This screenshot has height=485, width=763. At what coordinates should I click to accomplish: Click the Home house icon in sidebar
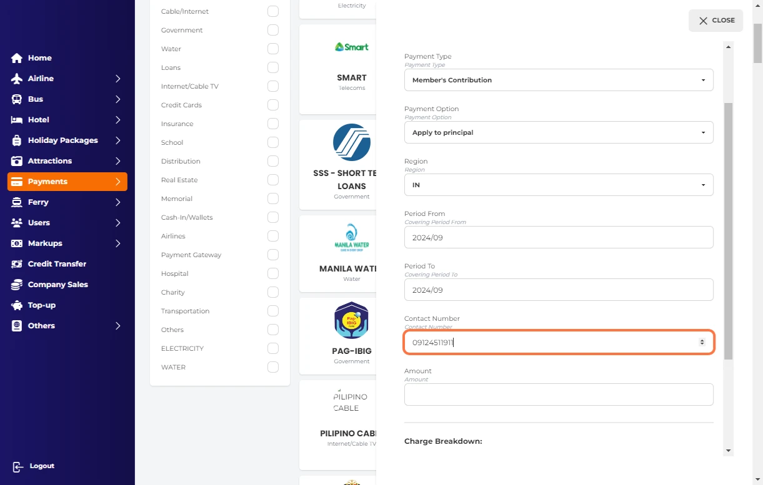17,58
